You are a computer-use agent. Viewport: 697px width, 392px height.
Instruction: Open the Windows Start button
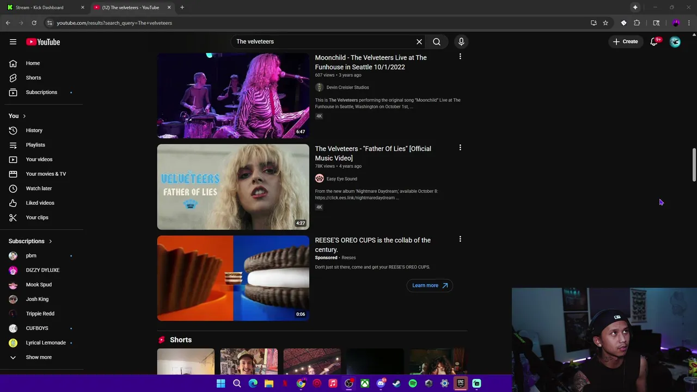pos(221,383)
